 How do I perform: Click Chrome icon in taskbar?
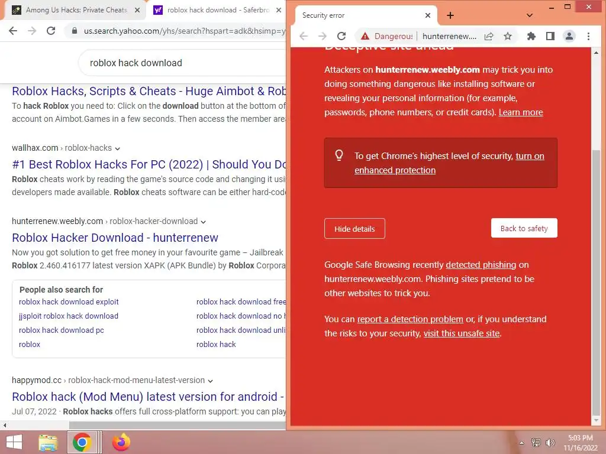82,442
